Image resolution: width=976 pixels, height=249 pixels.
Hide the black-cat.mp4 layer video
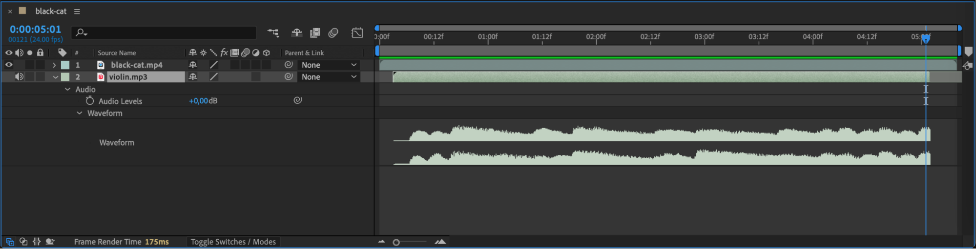pyautogui.click(x=9, y=65)
